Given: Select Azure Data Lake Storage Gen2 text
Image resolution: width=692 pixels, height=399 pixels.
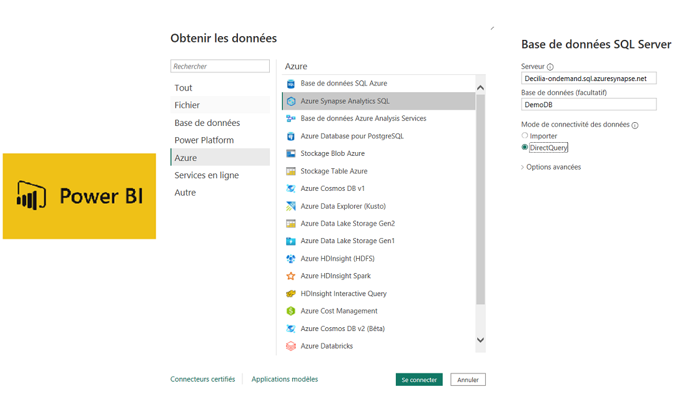Looking at the screenshot, I should 348,223.
